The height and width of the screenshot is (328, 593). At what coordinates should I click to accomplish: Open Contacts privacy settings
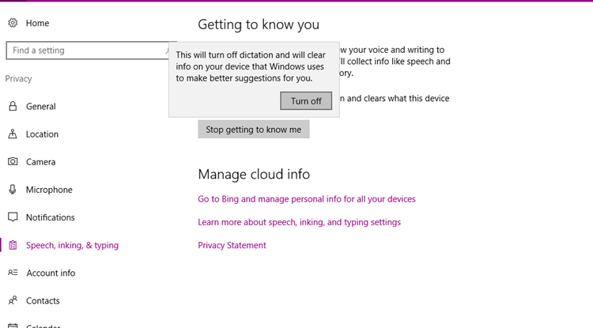pyautogui.click(x=43, y=301)
